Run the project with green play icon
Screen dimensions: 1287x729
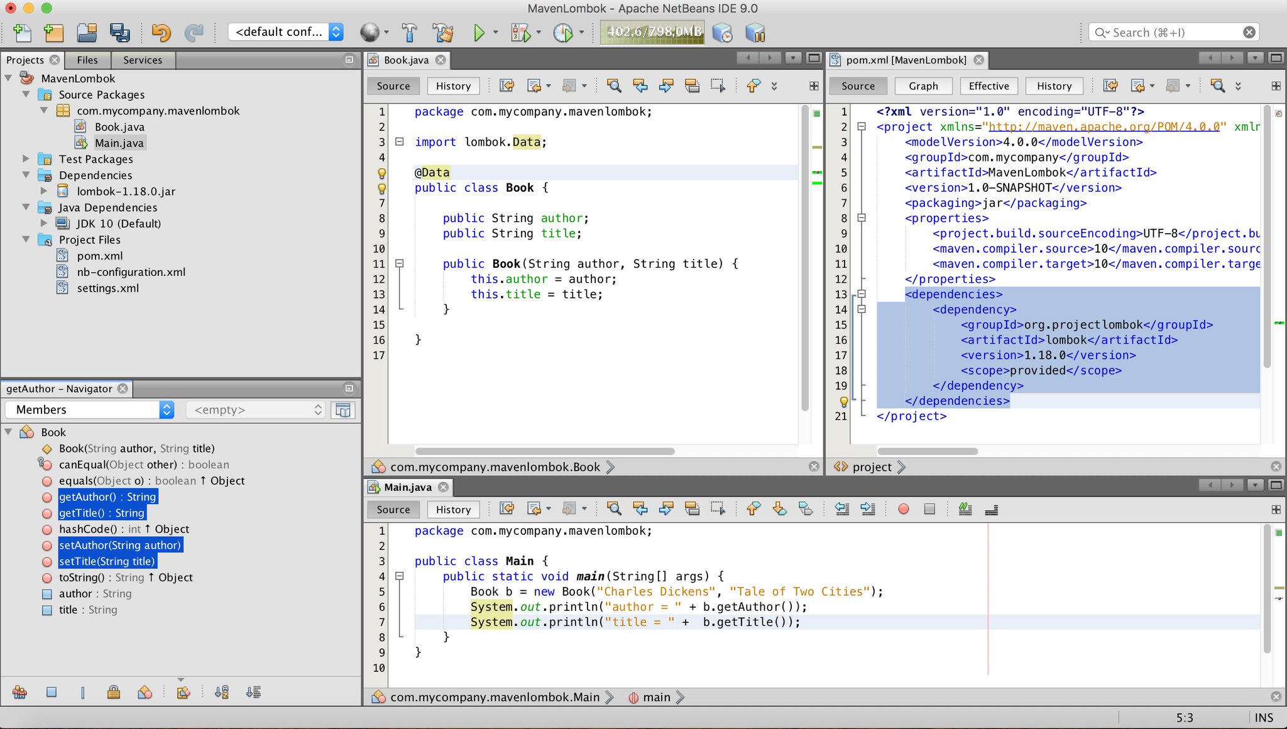pos(479,32)
